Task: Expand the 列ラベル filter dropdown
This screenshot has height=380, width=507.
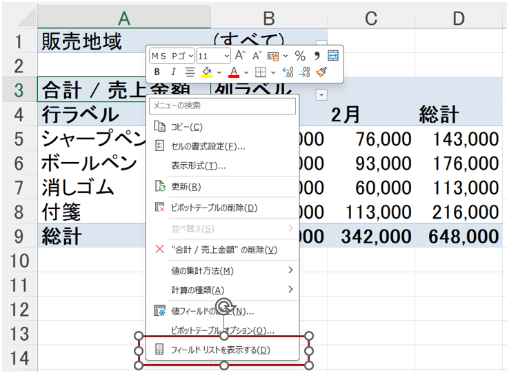Action: click(321, 93)
